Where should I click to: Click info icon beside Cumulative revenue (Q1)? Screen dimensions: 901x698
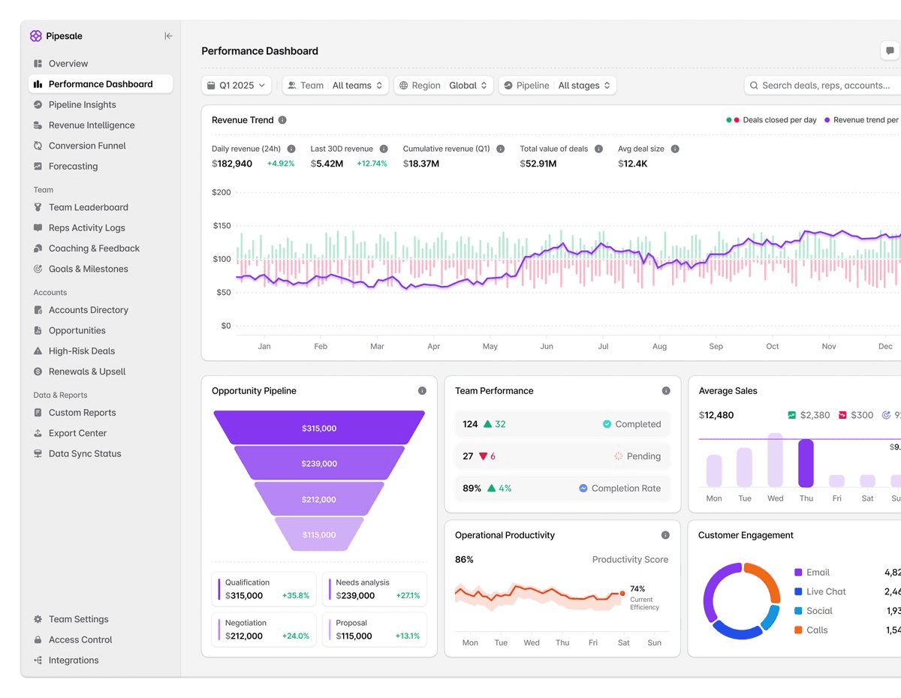coord(501,149)
